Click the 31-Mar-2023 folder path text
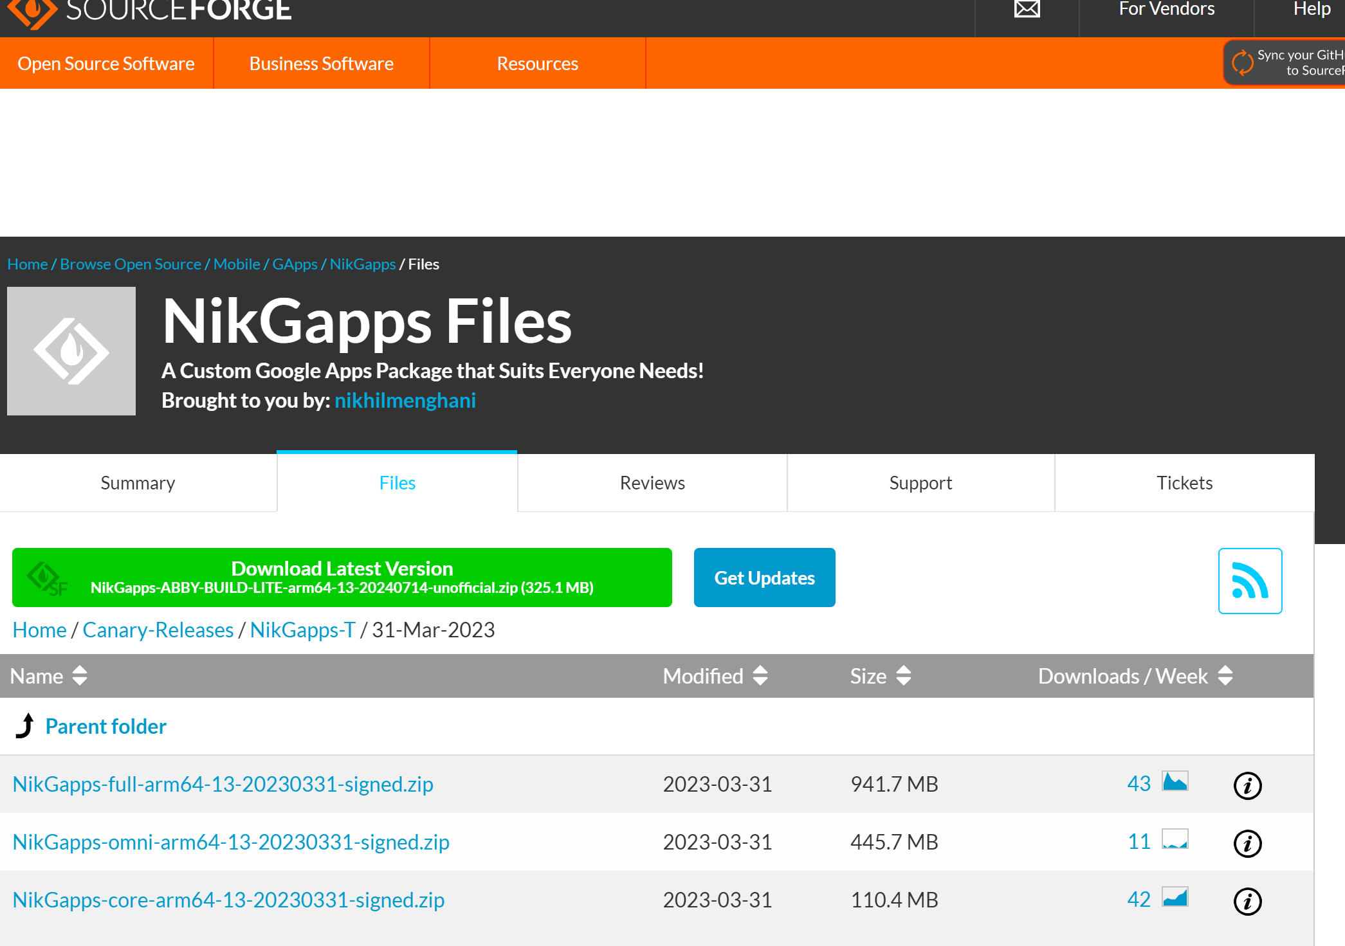 [x=434, y=630]
